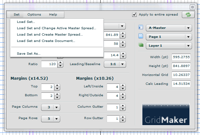Decrease the Top margin value
Screen dimensions: 200x135
57,89
